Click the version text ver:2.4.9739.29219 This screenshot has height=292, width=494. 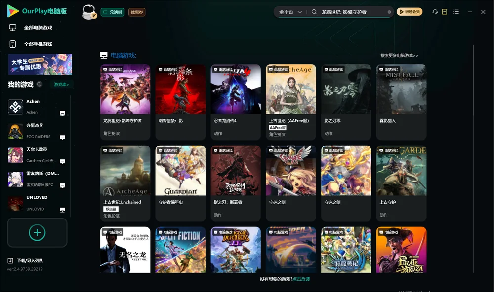[25, 269]
